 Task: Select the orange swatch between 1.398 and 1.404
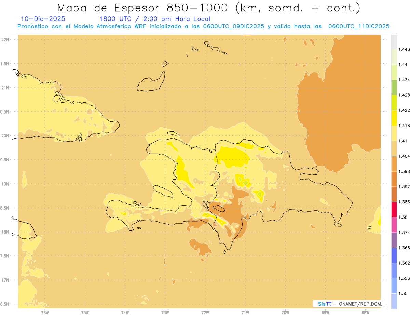click(394, 164)
